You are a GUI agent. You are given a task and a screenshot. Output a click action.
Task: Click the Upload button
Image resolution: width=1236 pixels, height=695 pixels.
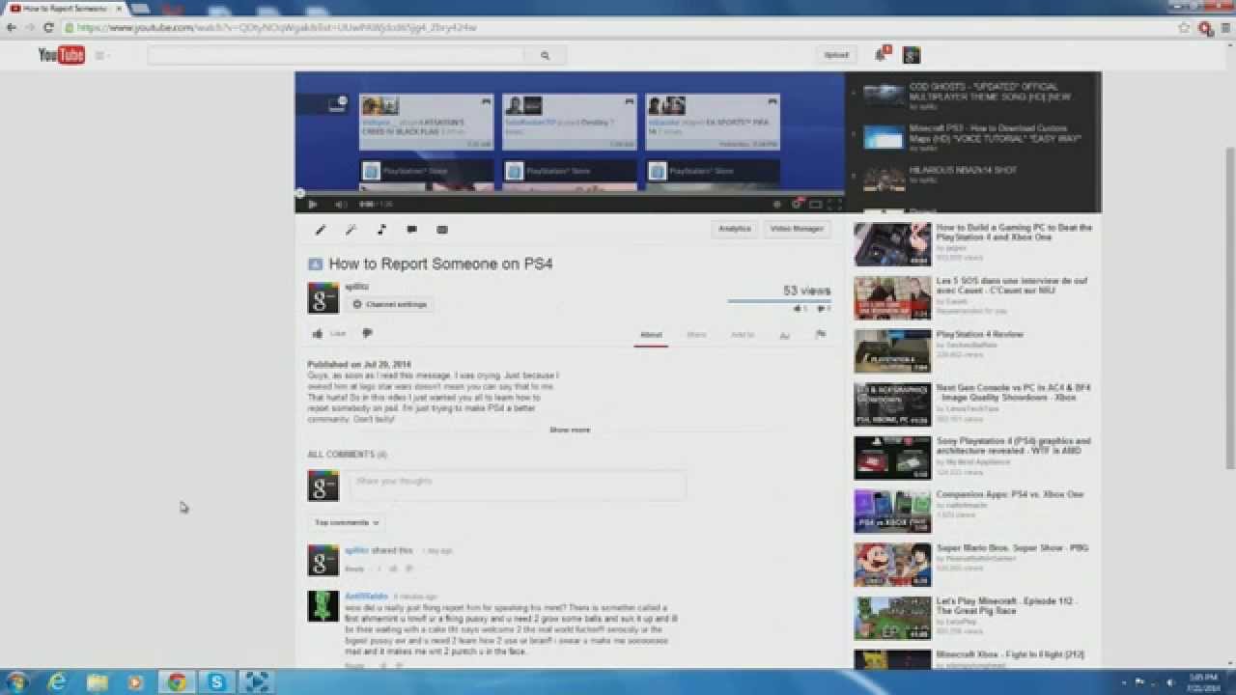point(836,55)
